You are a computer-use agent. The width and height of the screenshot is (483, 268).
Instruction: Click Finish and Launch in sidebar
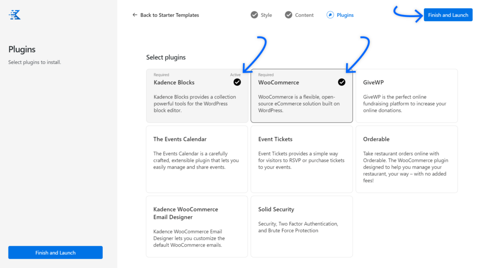click(x=56, y=252)
